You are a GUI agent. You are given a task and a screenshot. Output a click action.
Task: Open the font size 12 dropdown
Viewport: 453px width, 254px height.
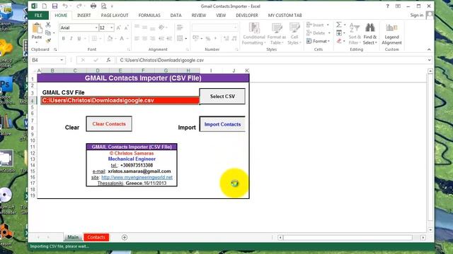click(x=112, y=28)
